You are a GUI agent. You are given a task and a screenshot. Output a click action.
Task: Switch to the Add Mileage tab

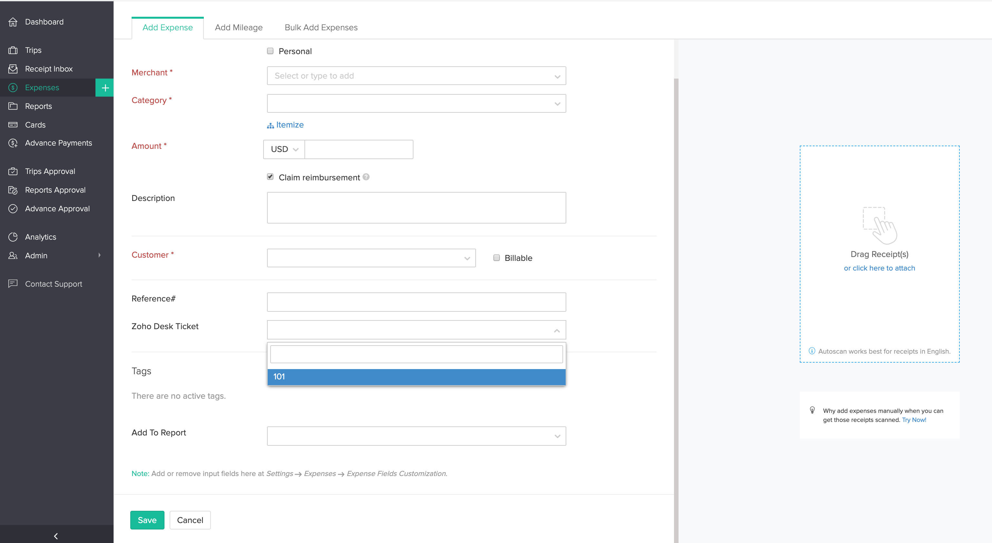coord(238,28)
